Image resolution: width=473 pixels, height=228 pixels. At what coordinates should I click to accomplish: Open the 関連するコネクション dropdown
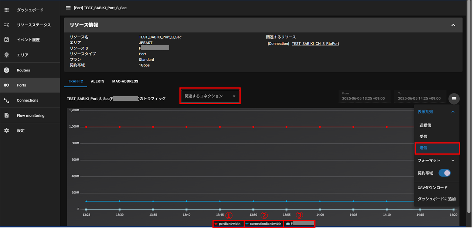(x=210, y=96)
